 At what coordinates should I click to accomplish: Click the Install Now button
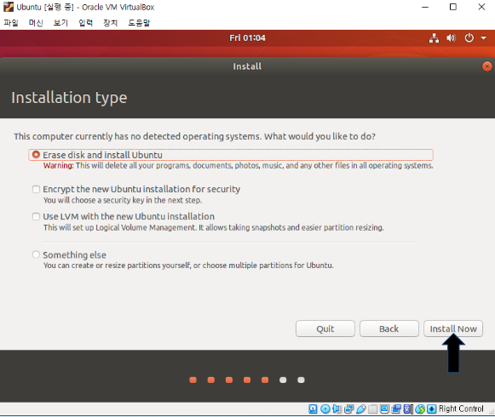click(453, 328)
